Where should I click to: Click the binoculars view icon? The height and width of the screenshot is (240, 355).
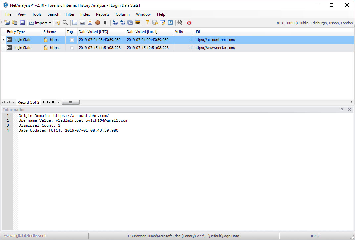pos(82,23)
